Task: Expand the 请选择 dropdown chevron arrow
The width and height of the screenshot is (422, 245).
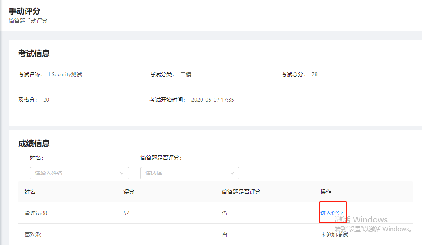Action: 232,173
